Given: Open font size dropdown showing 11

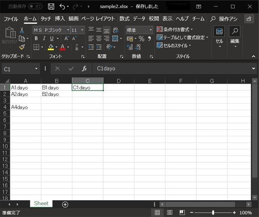Looking at the screenshot, I should [x=82, y=30].
